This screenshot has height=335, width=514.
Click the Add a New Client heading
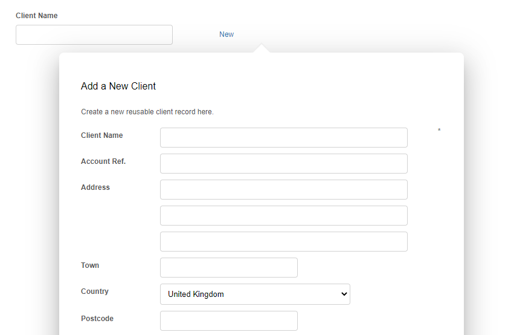[x=118, y=86]
